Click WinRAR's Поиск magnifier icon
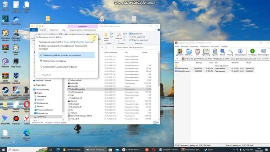Viewport: 270px width, 152px height. click(x=222, y=52)
